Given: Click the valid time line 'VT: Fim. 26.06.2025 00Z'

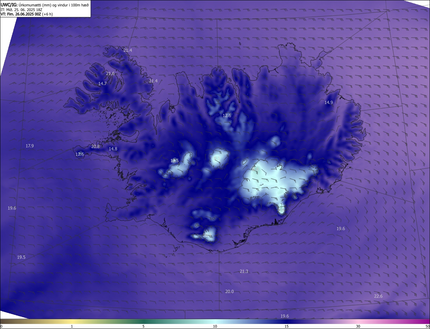Looking at the screenshot, I should pos(21,14).
